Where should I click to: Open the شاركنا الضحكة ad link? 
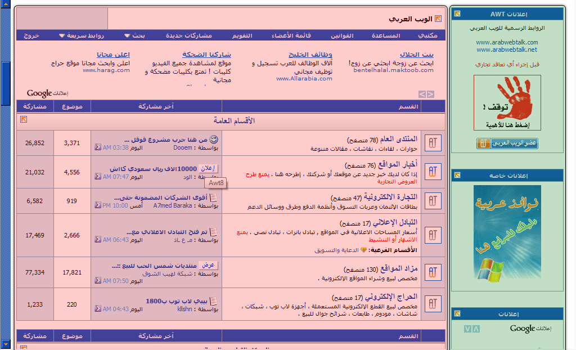(207, 55)
